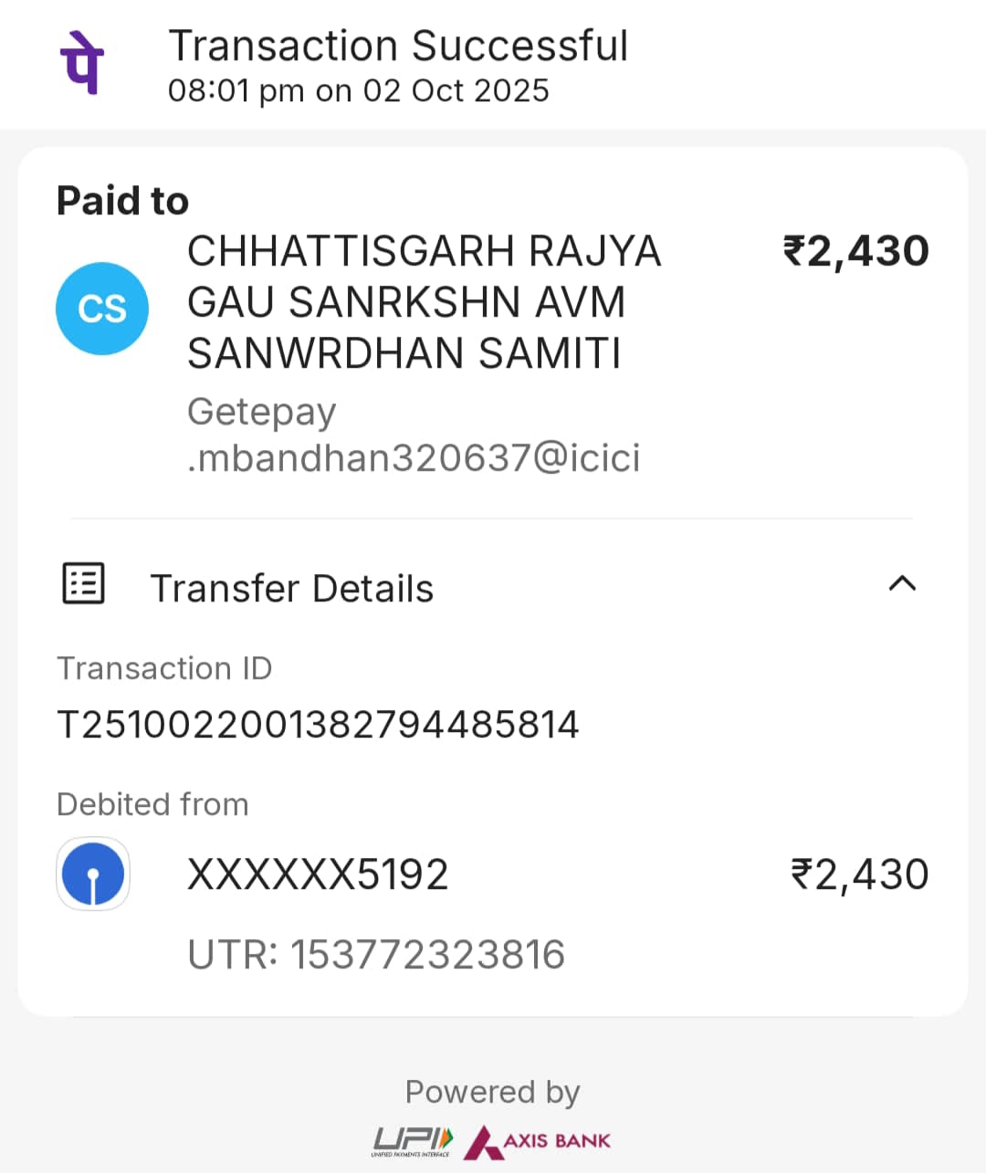Select the Transaction ID number T2510022001382794485814
986x1173 pixels.
pos(318,725)
